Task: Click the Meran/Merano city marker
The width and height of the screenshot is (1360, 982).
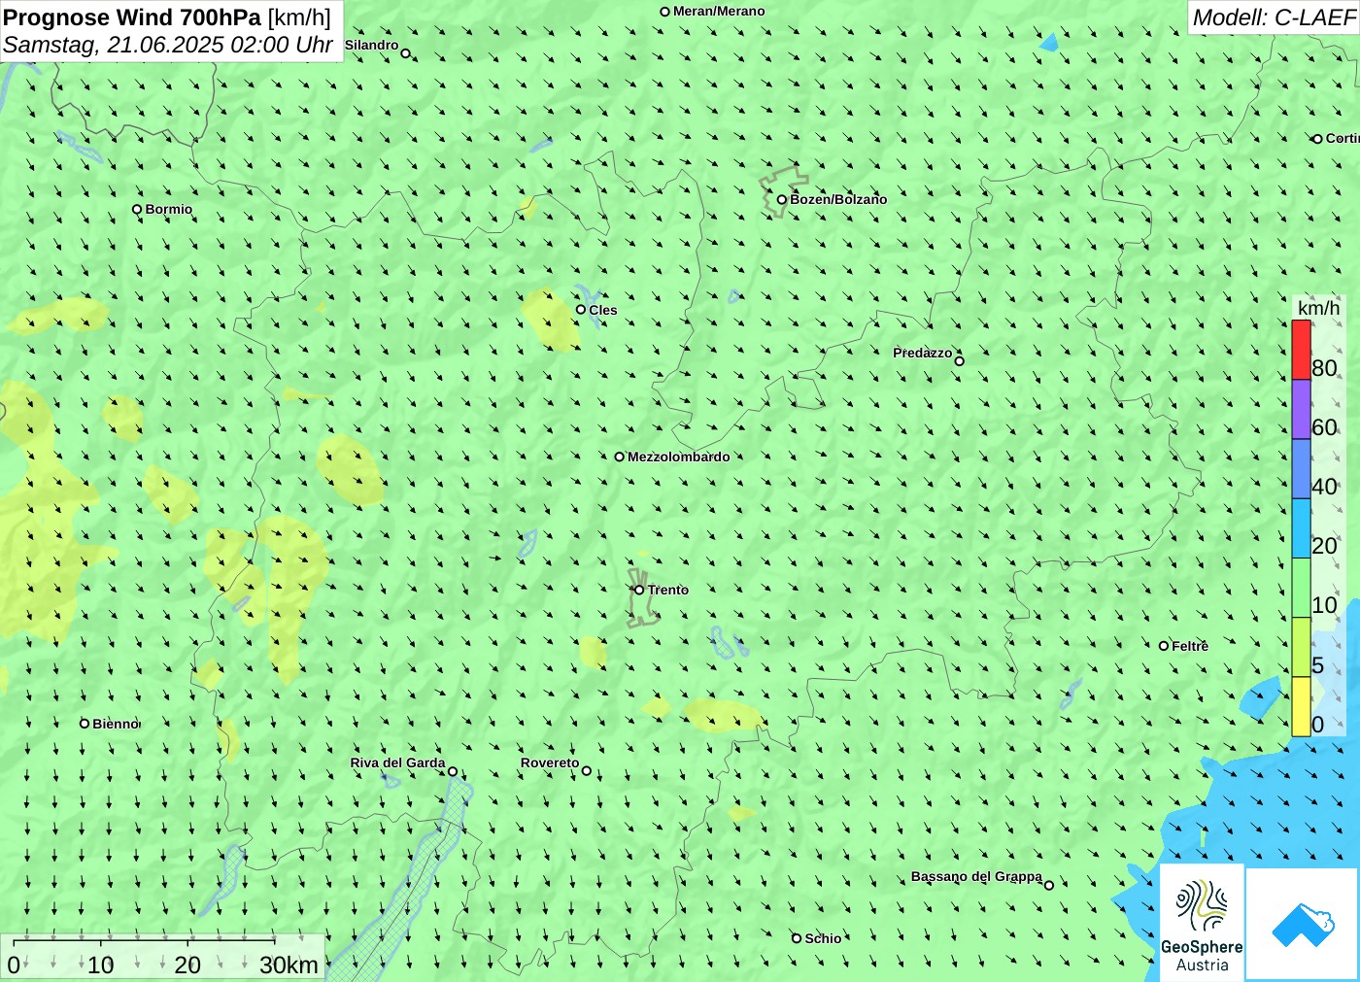Action: (x=664, y=12)
